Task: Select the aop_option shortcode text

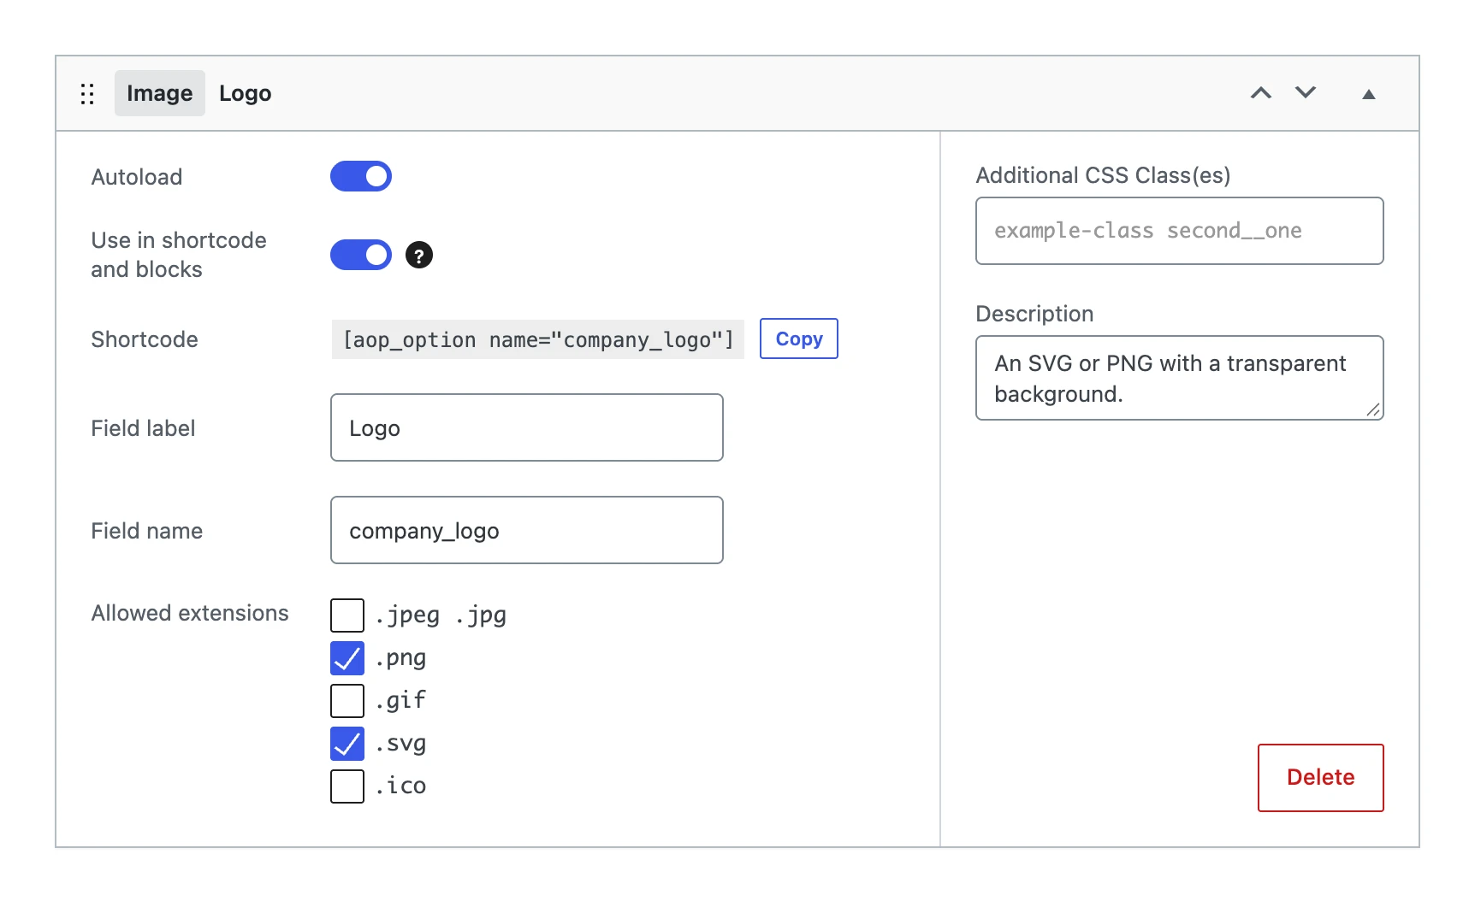Action: 538,339
